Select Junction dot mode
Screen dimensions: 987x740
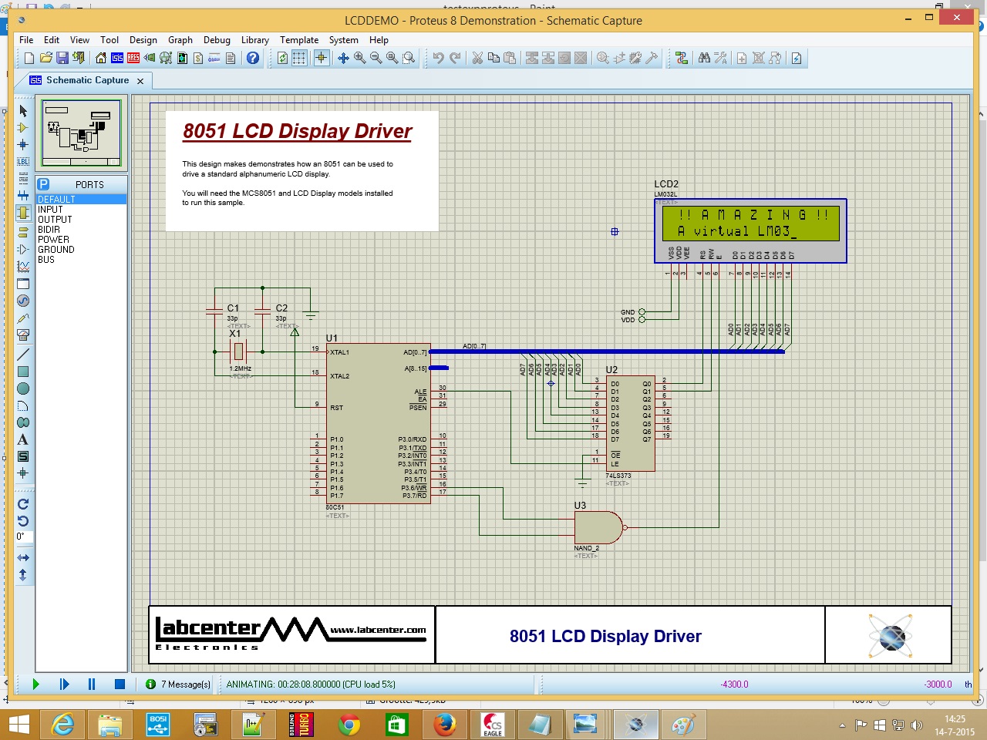(x=23, y=144)
